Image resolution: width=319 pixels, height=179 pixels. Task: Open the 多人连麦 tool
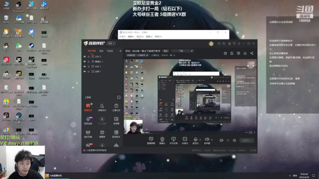pos(102,121)
